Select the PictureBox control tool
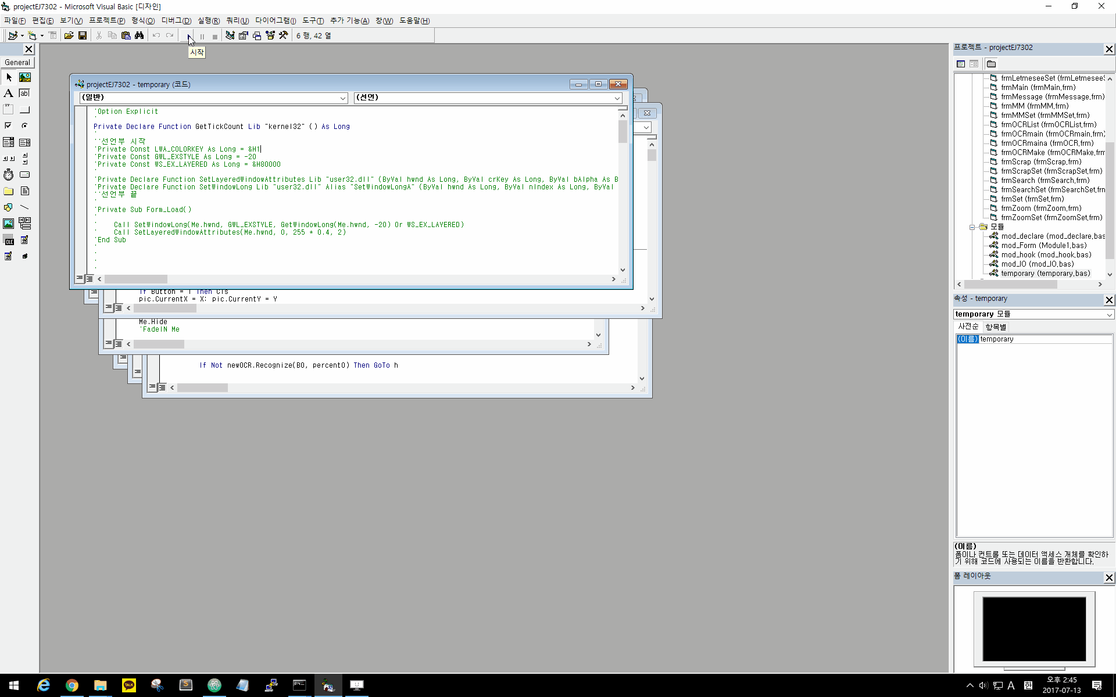The image size is (1116, 697). click(x=25, y=77)
